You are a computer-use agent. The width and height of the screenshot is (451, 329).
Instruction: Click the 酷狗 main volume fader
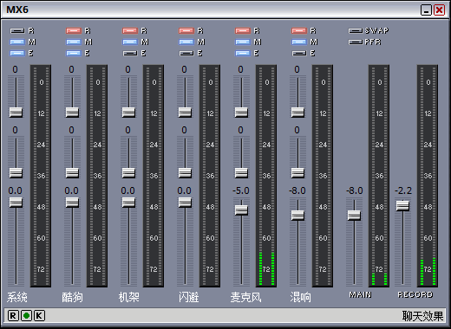(72, 203)
